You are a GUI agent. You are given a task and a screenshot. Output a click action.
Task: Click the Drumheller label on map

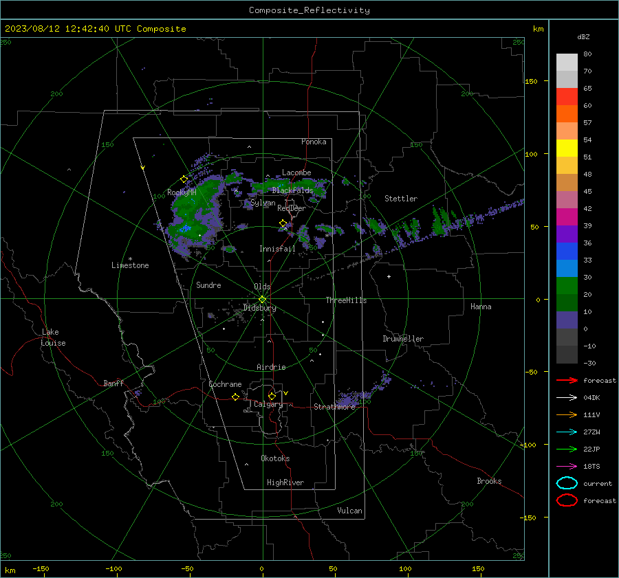point(403,339)
